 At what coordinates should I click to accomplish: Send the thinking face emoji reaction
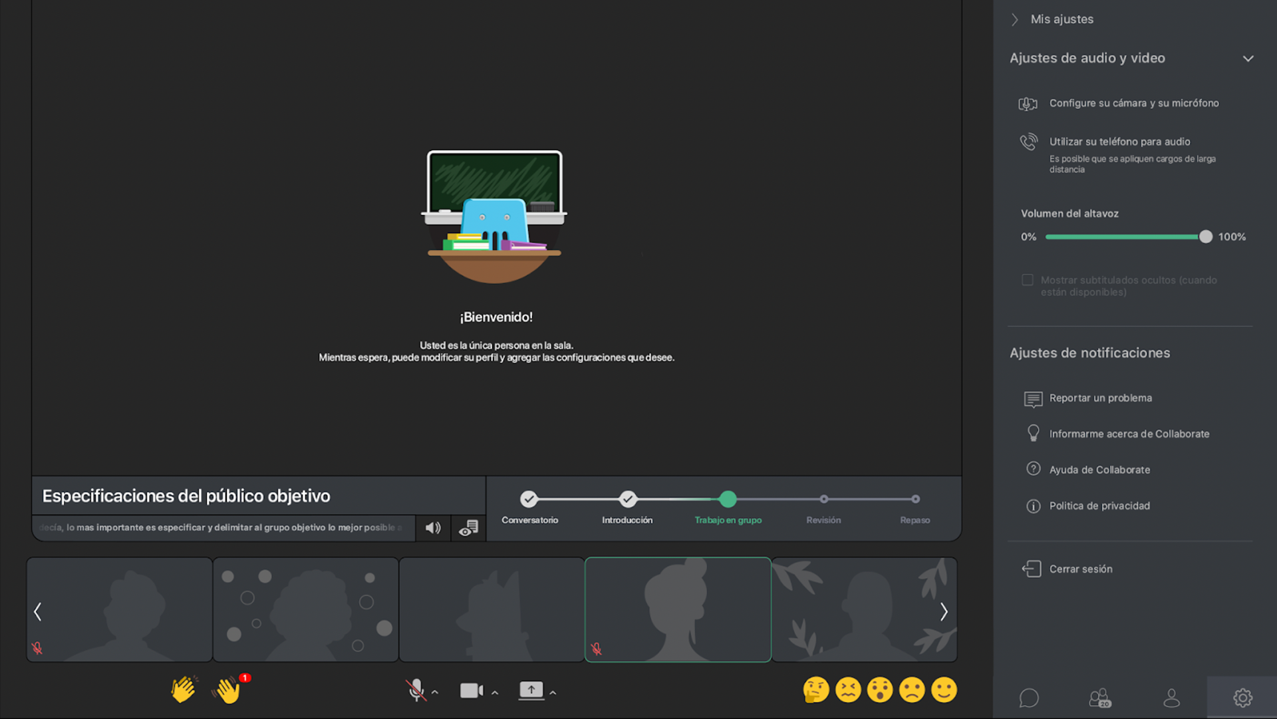tap(815, 690)
